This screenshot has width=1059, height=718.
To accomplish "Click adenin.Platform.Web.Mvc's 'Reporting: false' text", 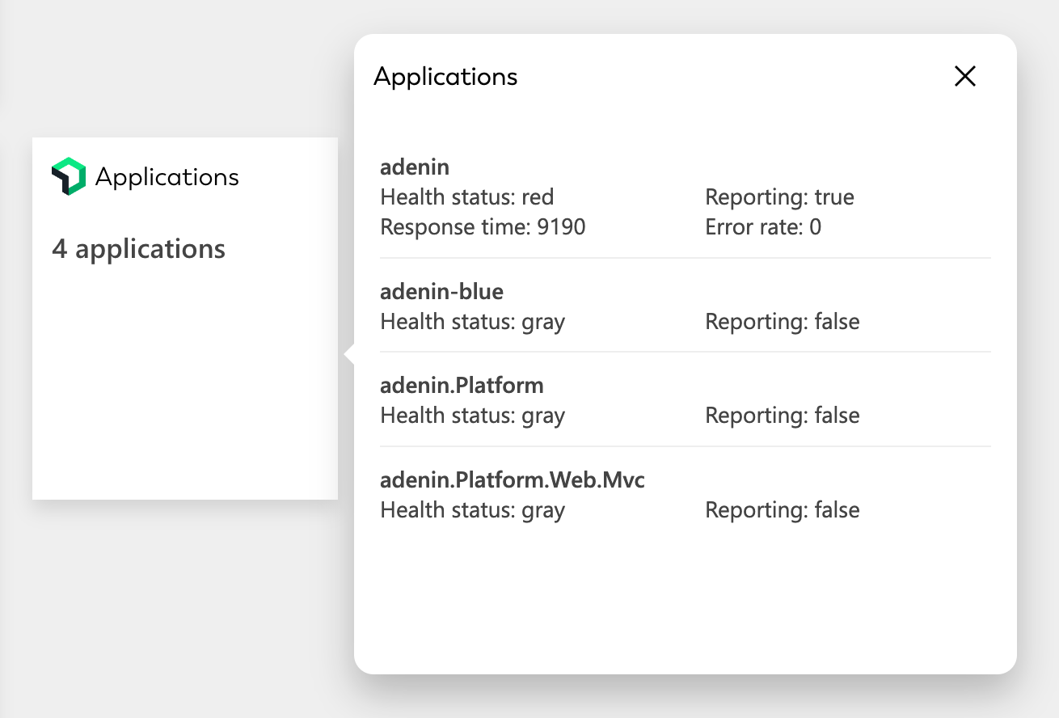I will (782, 510).
